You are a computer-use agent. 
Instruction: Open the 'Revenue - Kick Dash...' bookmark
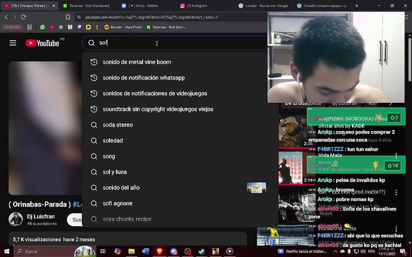(x=166, y=27)
